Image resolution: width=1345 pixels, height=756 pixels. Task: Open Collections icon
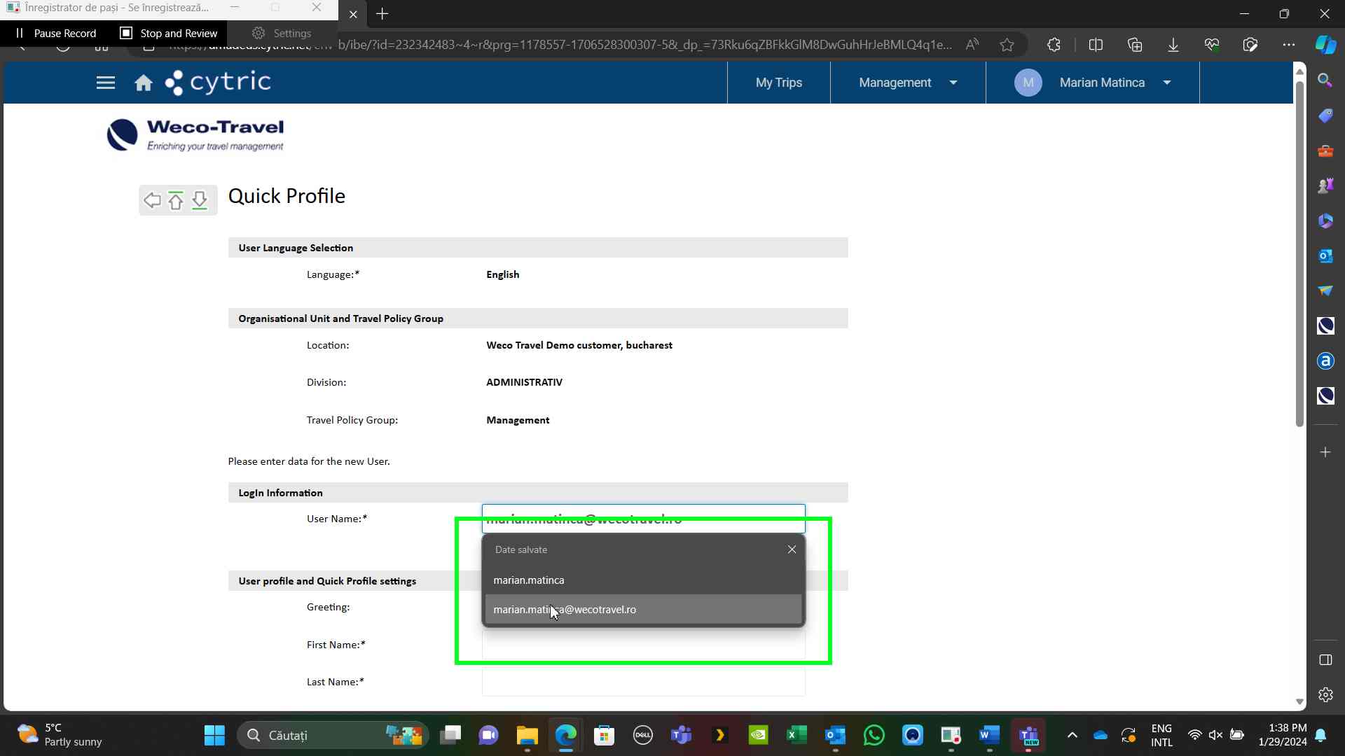[x=1135, y=45]
